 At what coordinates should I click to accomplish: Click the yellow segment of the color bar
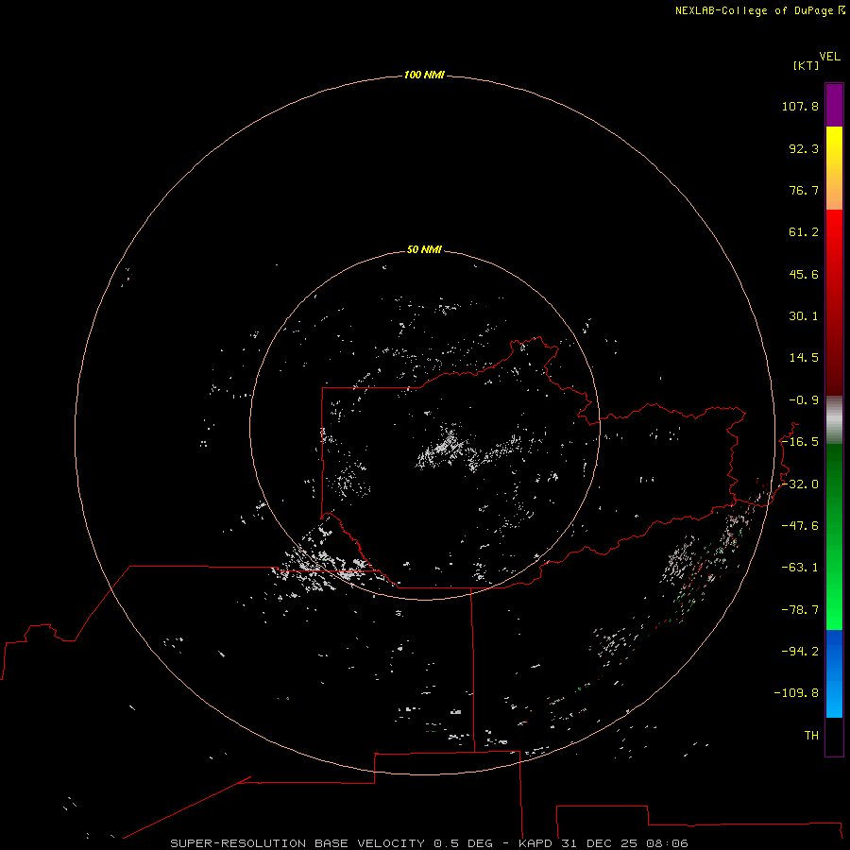[834, 168]
